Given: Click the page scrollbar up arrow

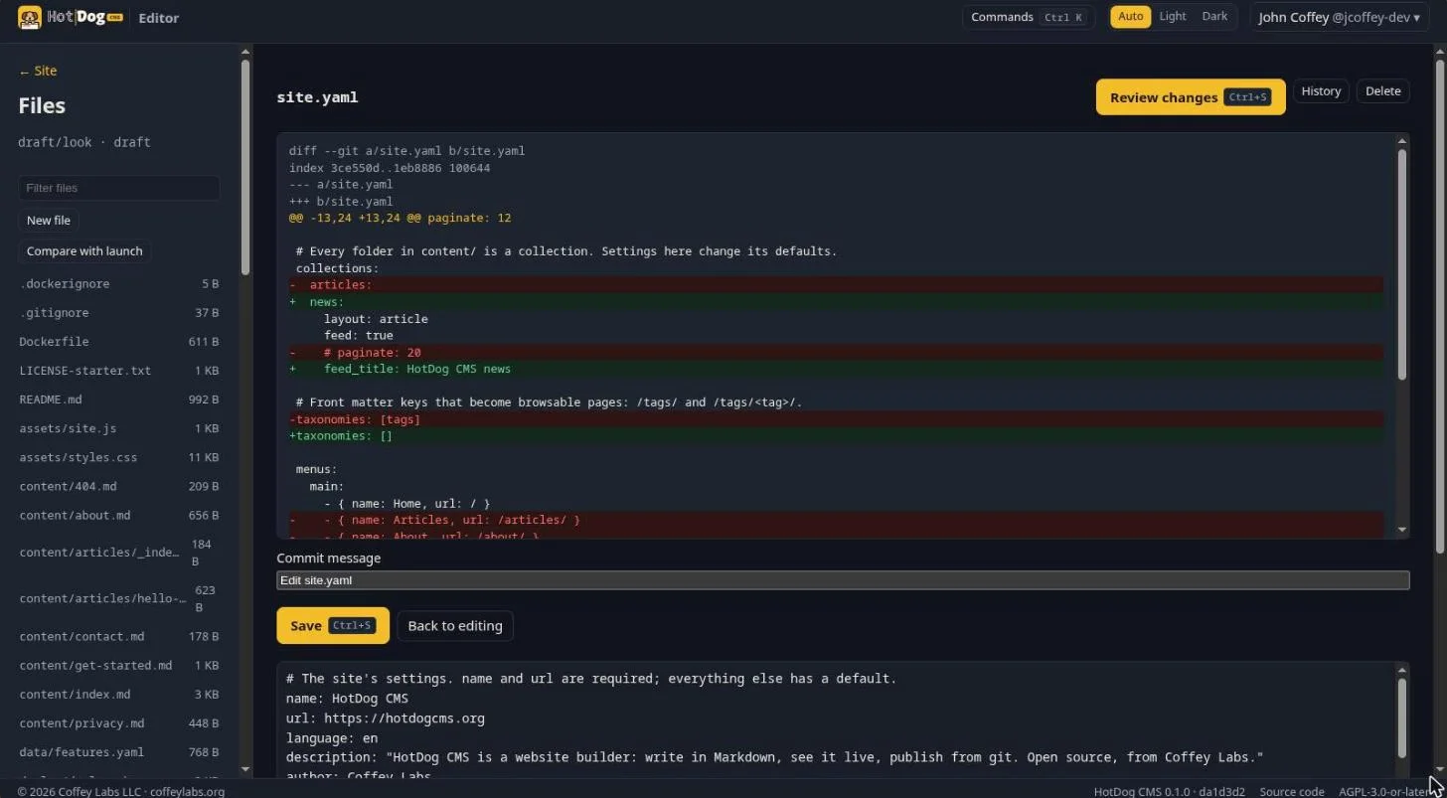Looking at the screenshot, I should click(x=1439, y=52).
